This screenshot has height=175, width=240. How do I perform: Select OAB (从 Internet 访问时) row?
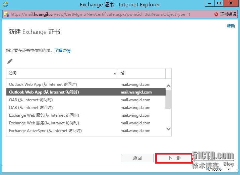point(86,100)
